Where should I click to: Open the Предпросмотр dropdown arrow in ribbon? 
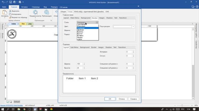coord(35,18)
